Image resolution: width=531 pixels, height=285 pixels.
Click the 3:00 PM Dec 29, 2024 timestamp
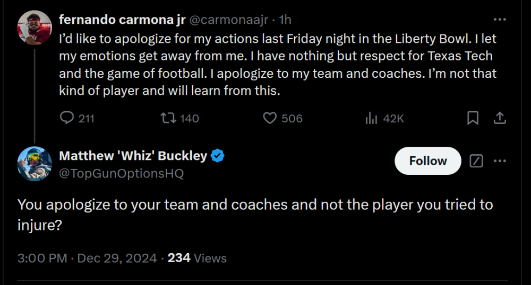[87, 259]
